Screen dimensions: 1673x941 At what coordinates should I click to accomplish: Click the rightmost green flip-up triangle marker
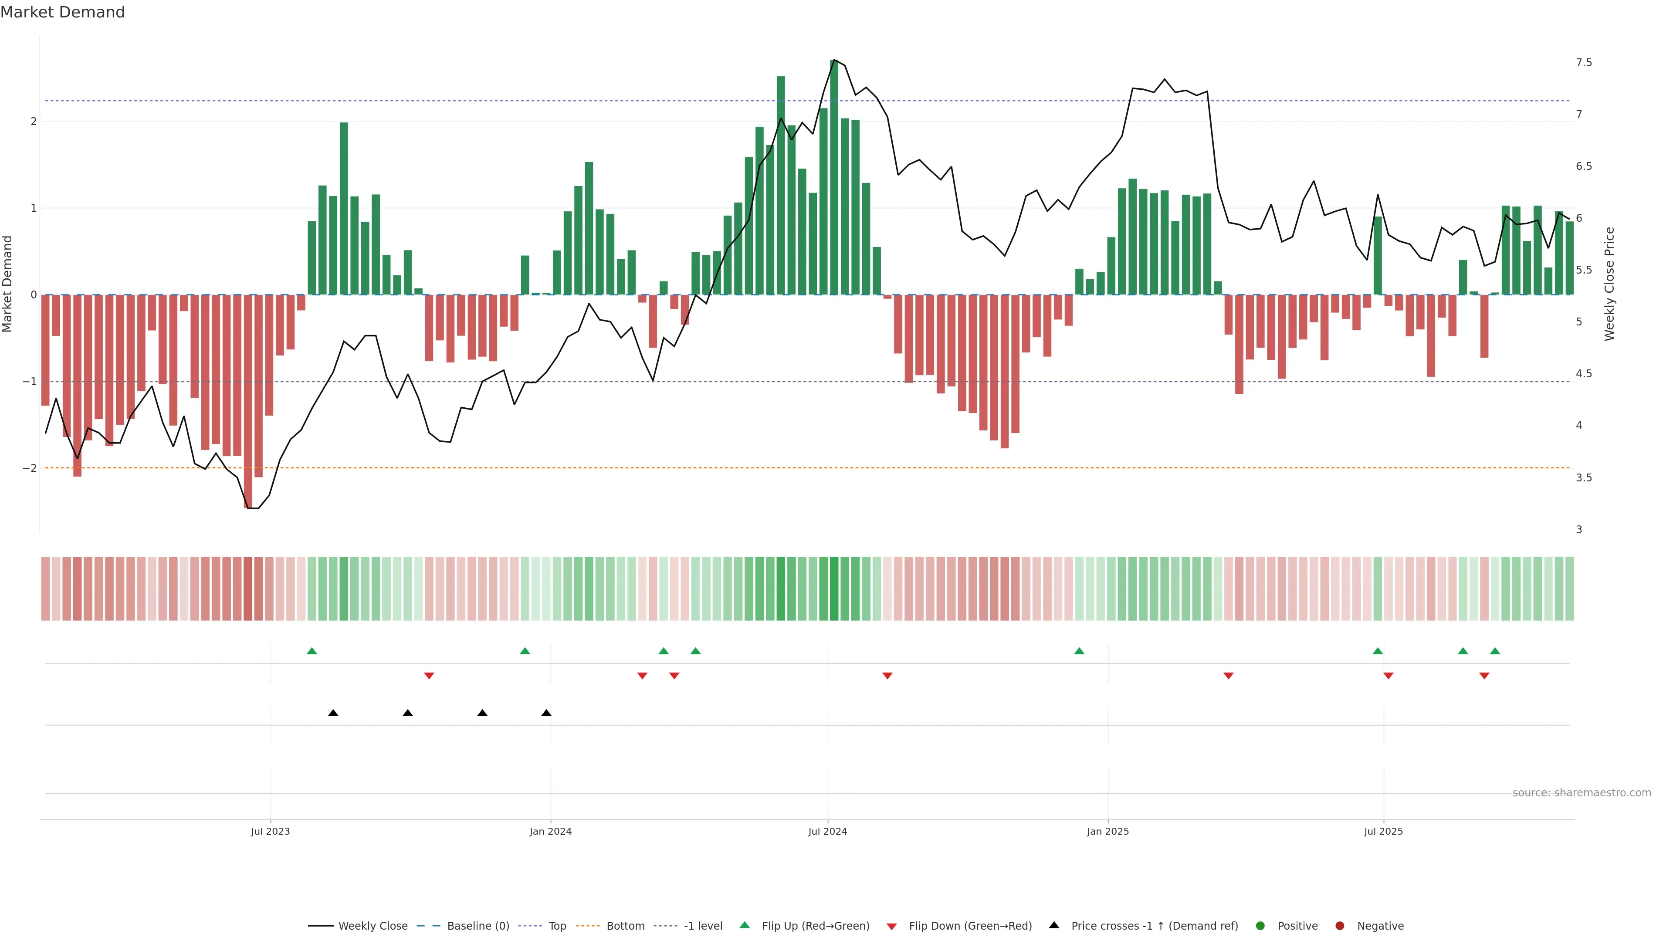coord(1495,651)
